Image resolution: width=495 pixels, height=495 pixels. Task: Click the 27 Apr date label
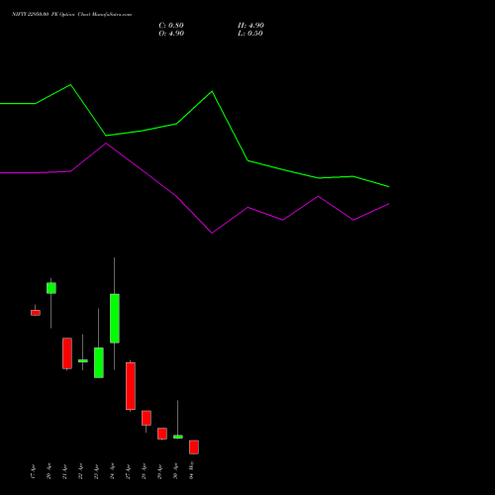[x=128, y=472]
